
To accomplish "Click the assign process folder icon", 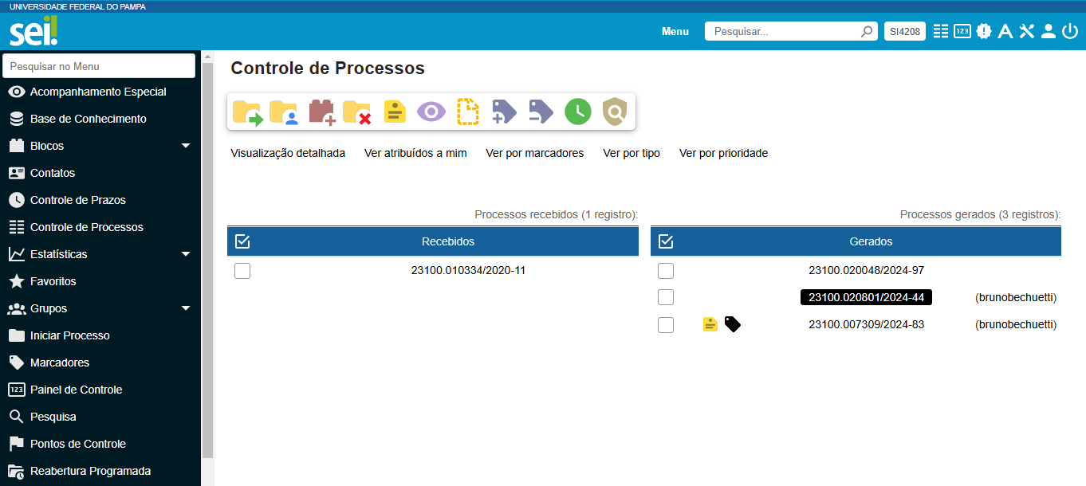I will click(x=283, y=112).
